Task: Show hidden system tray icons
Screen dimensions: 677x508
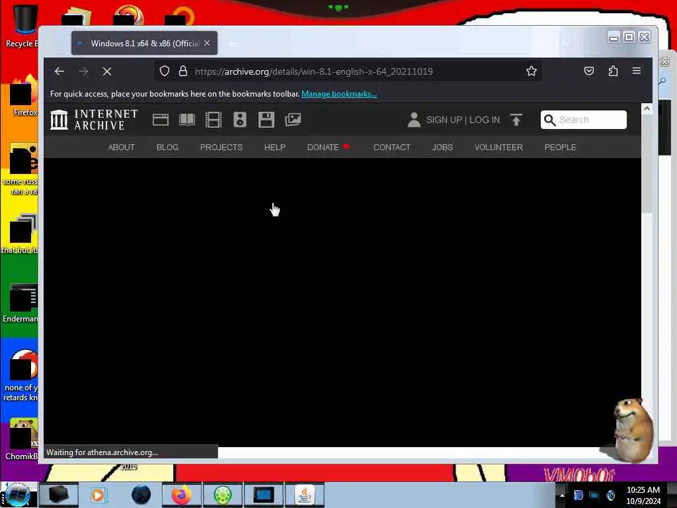Action: 562,495
